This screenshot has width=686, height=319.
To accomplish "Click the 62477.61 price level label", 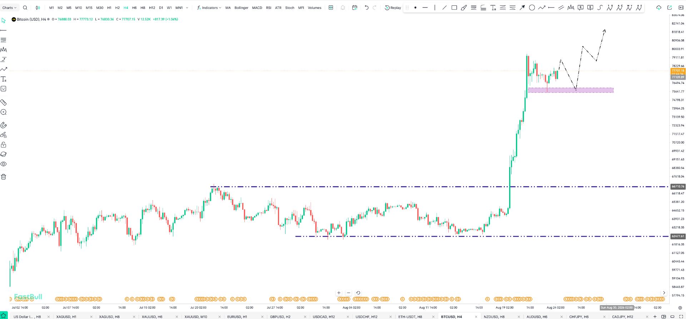I will [678, 236].
